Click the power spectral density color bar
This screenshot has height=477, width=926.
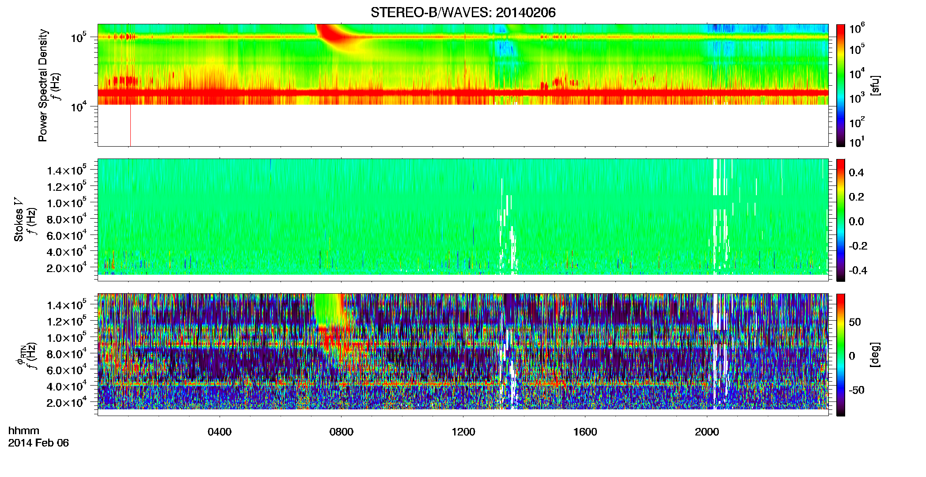point(840,85)
